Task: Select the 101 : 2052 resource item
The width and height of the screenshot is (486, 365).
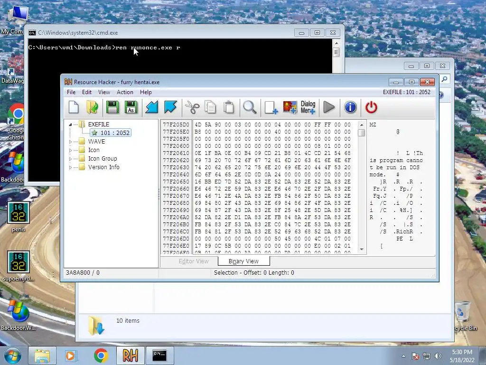Action: (x=111, y=133)
